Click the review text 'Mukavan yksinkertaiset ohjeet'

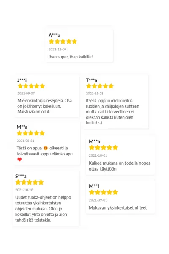pyautogui.click(x=118, y=208)
